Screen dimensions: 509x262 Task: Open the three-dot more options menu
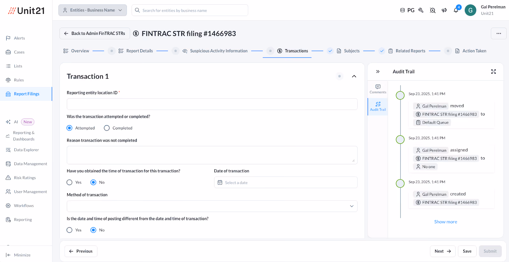tap(499, 34)
